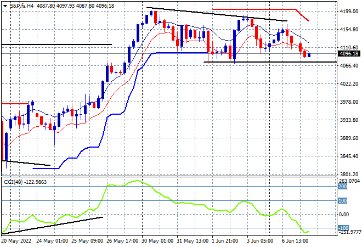This screenshot has width=362, height=247.
Task: Click price axis label 3889.60
Action: (349, 138)
